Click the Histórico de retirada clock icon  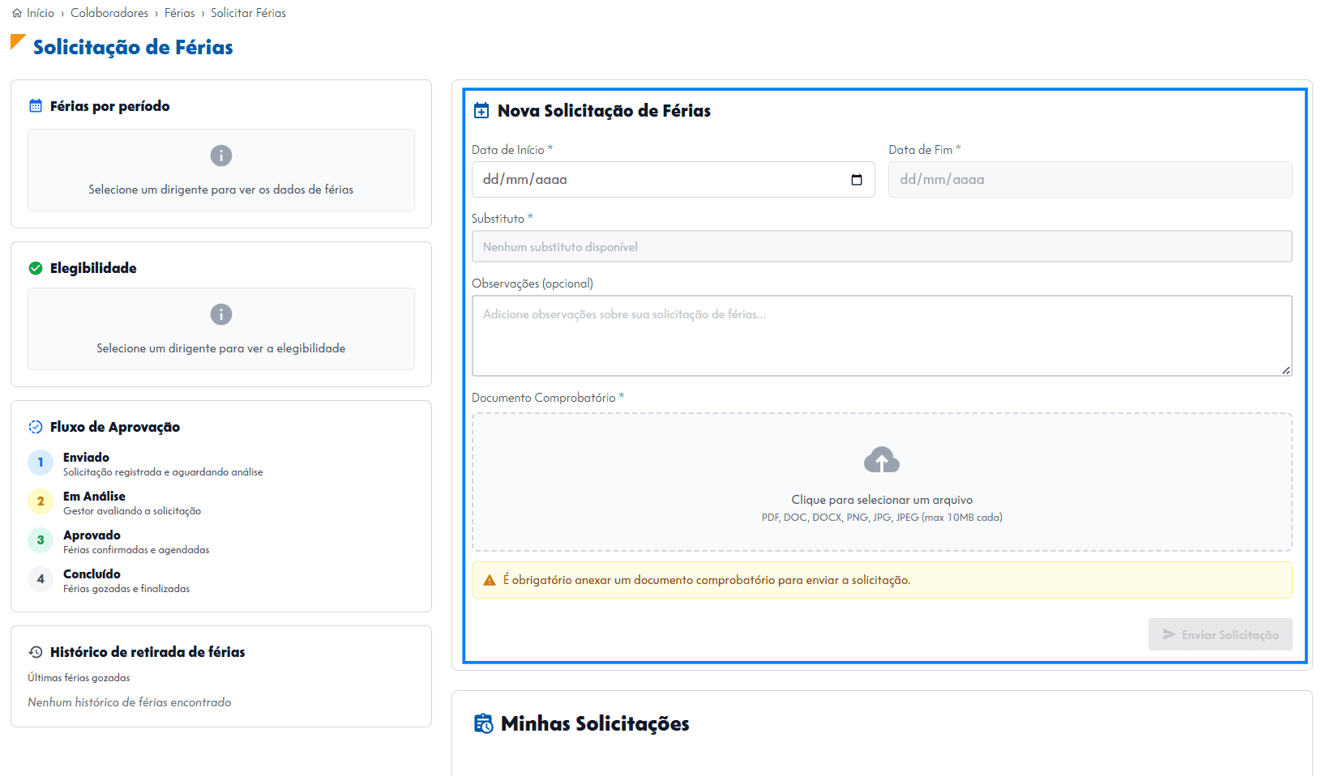pos(36,652)
